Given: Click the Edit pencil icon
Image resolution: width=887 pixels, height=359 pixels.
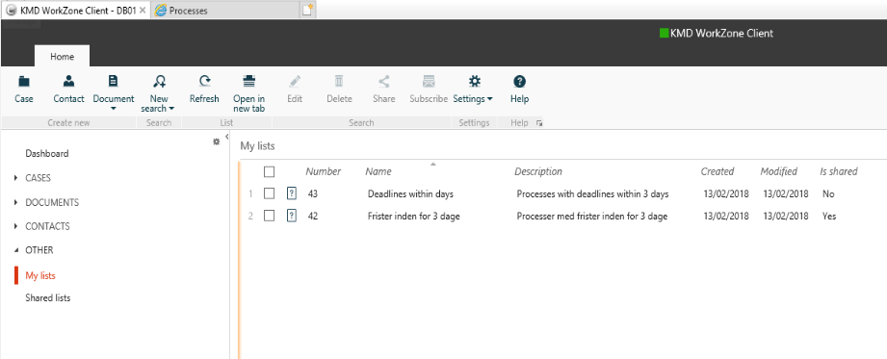Looking at the screenshot, I should (x=295, y=82).
